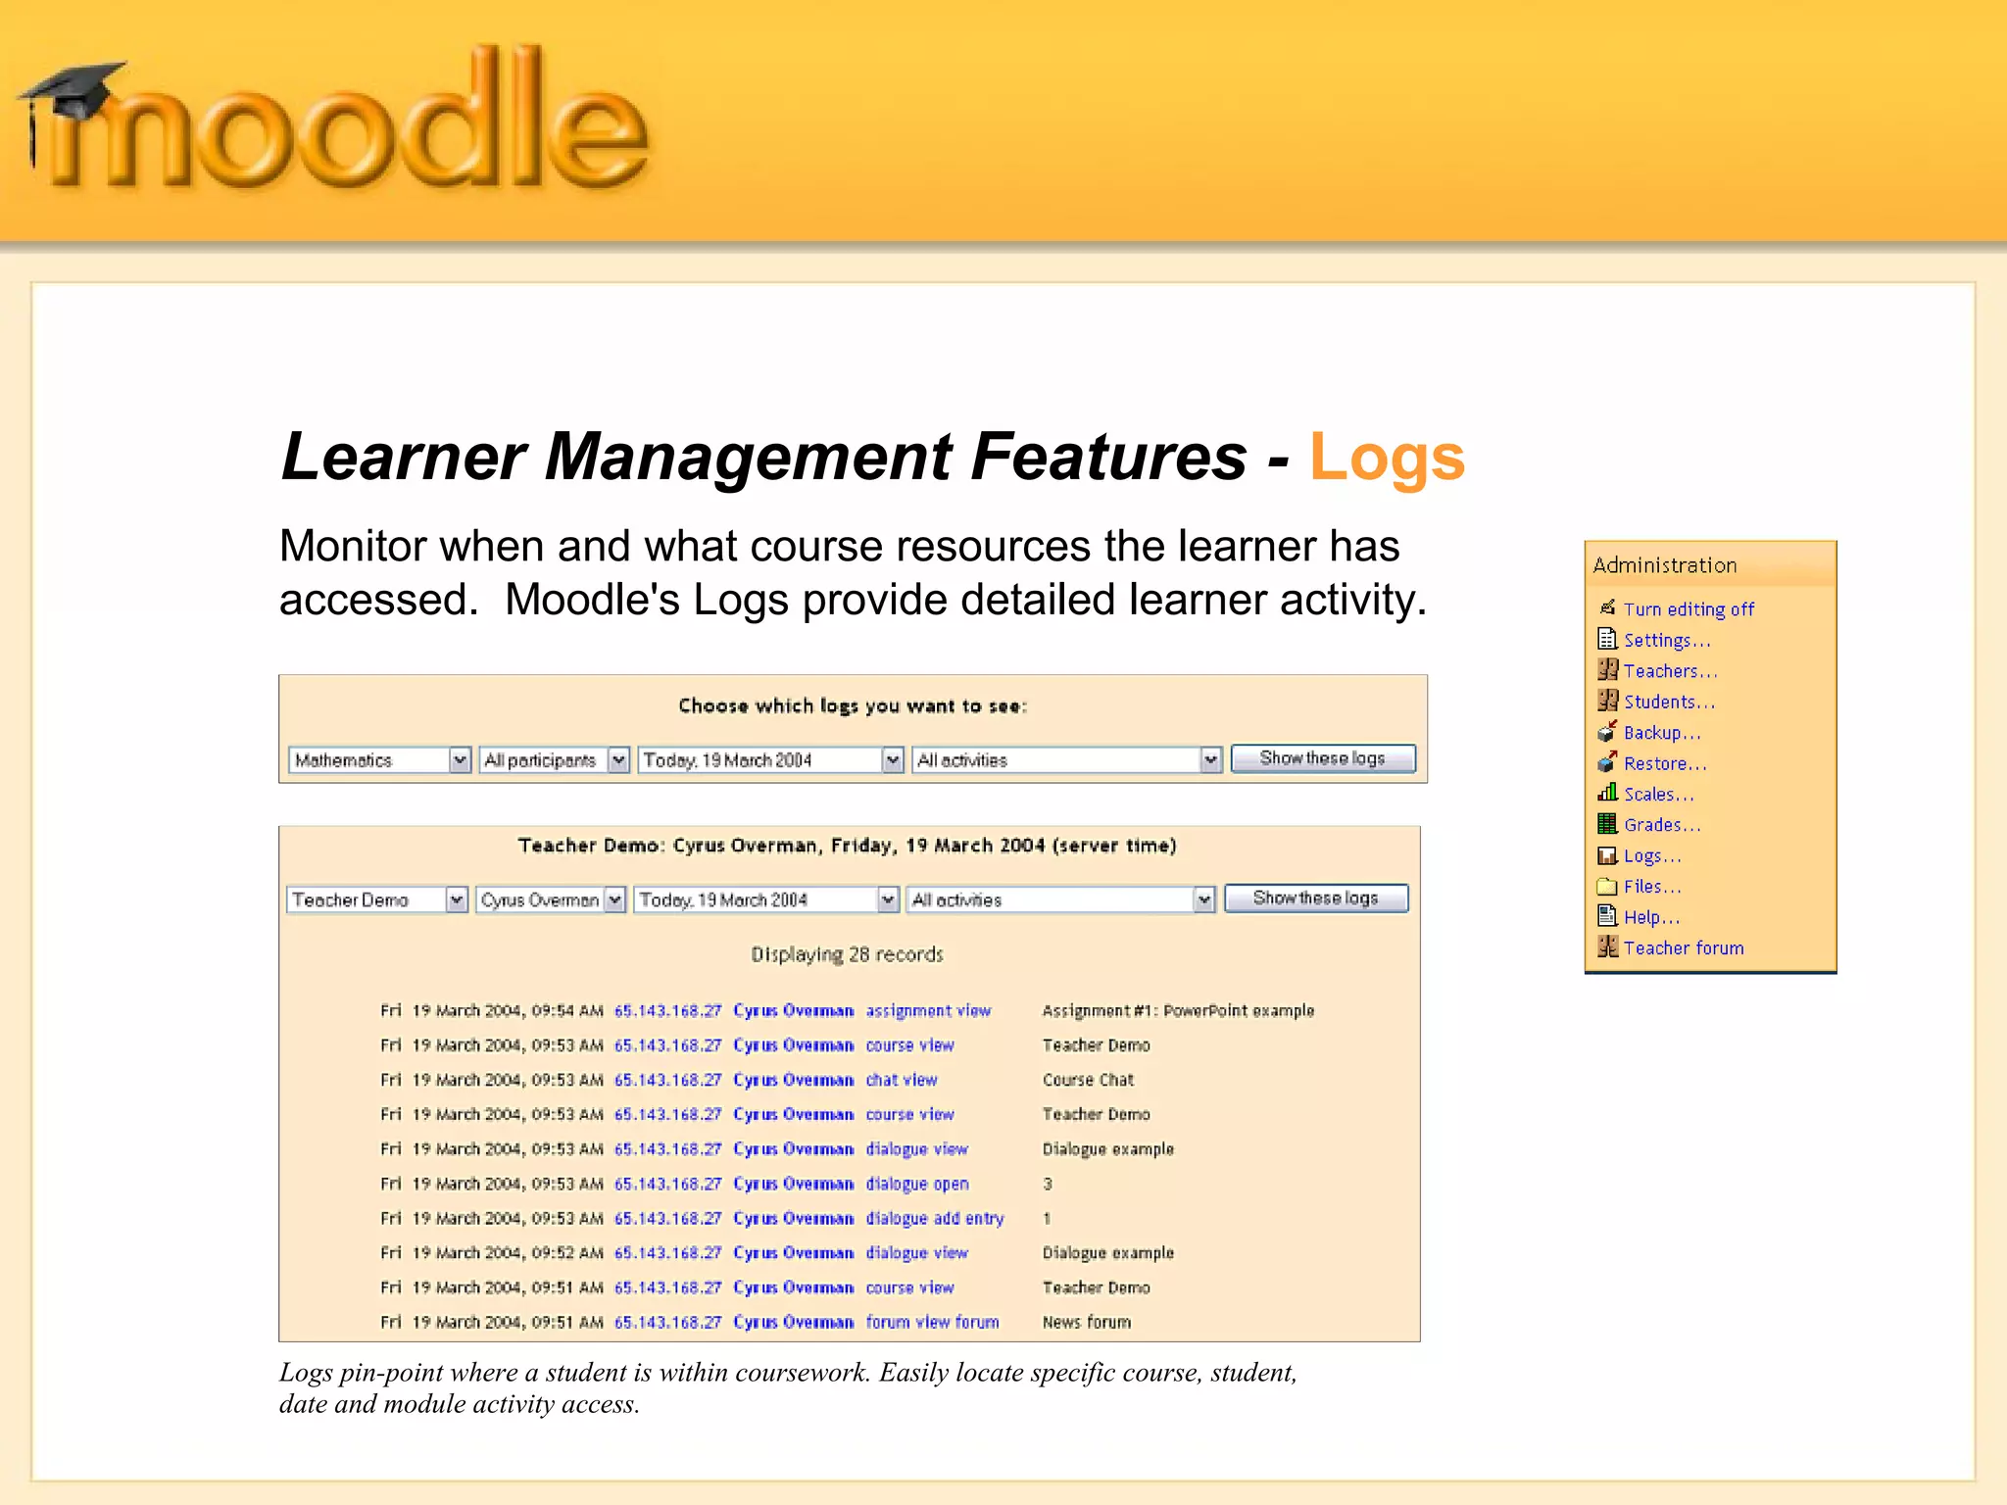Open the Scales... link
Screen dimensions: 2007x1505
click(x=1658, y=794)
